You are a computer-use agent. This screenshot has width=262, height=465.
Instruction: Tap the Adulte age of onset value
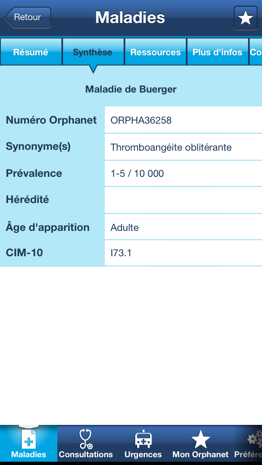tap(125, 228)
